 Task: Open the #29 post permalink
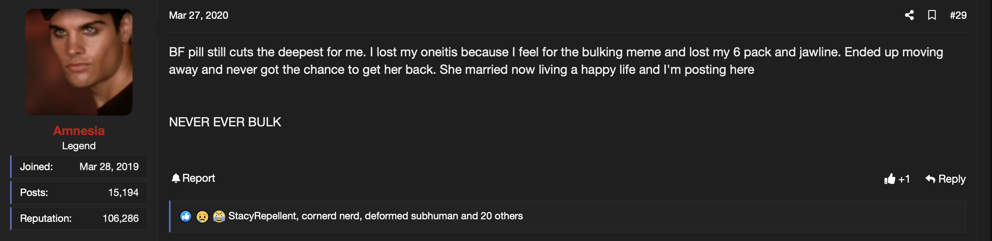point(958,15)
